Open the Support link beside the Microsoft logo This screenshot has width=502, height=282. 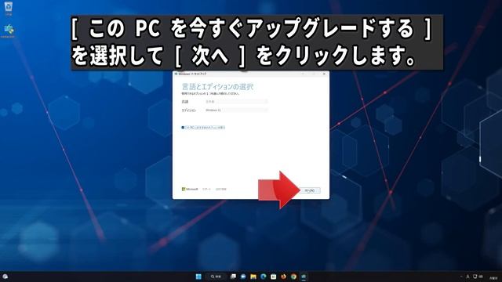[206, 190]
